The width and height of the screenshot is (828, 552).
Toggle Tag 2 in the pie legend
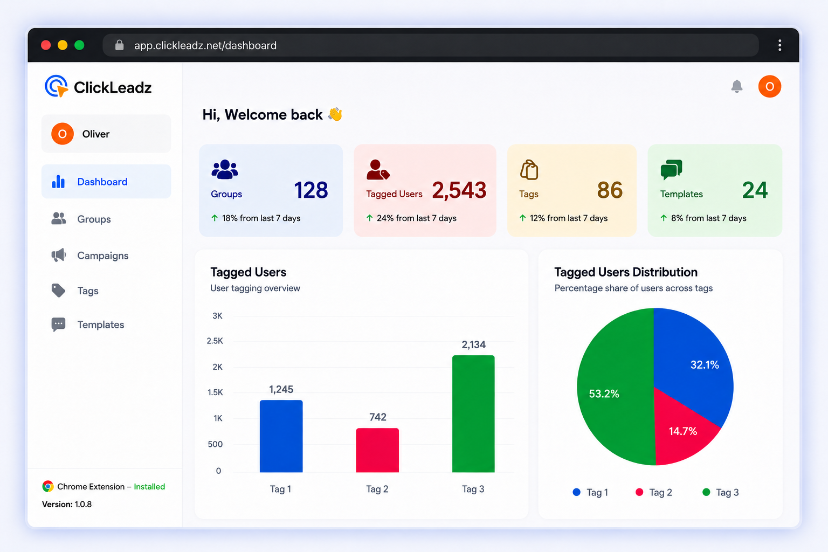click(654, 492)
